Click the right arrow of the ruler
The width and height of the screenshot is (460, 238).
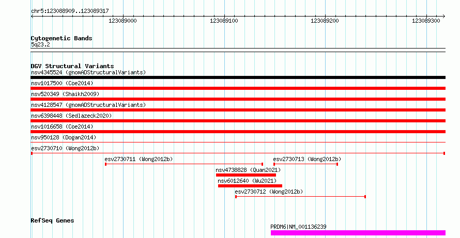tap(443, 17)
